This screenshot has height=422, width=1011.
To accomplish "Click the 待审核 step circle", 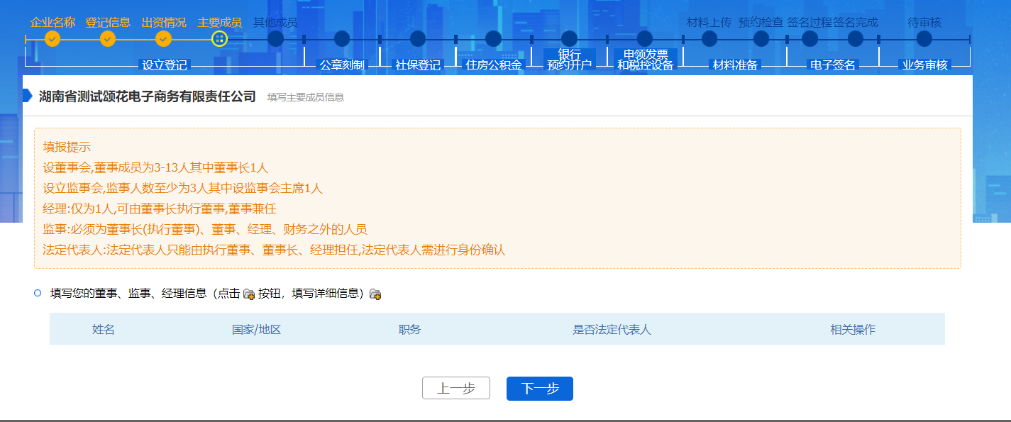I will pyautogui.click(x=924, y=38).
